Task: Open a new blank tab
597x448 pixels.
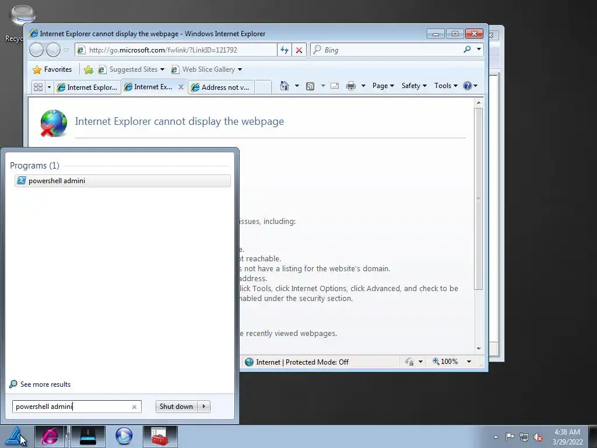Action: point(263,87)
